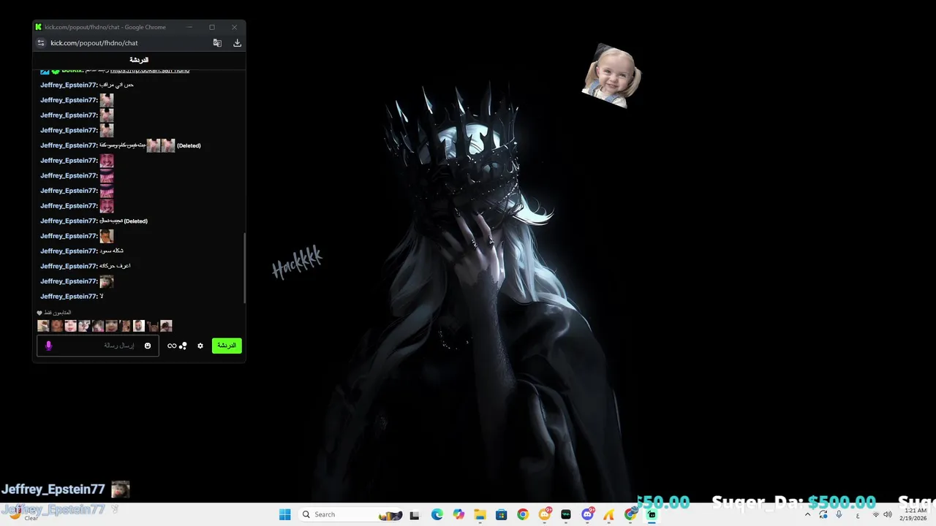Open Copilot from the taskbar
The width and height of the screenshot is (936, 526).
tap(458, 514)
